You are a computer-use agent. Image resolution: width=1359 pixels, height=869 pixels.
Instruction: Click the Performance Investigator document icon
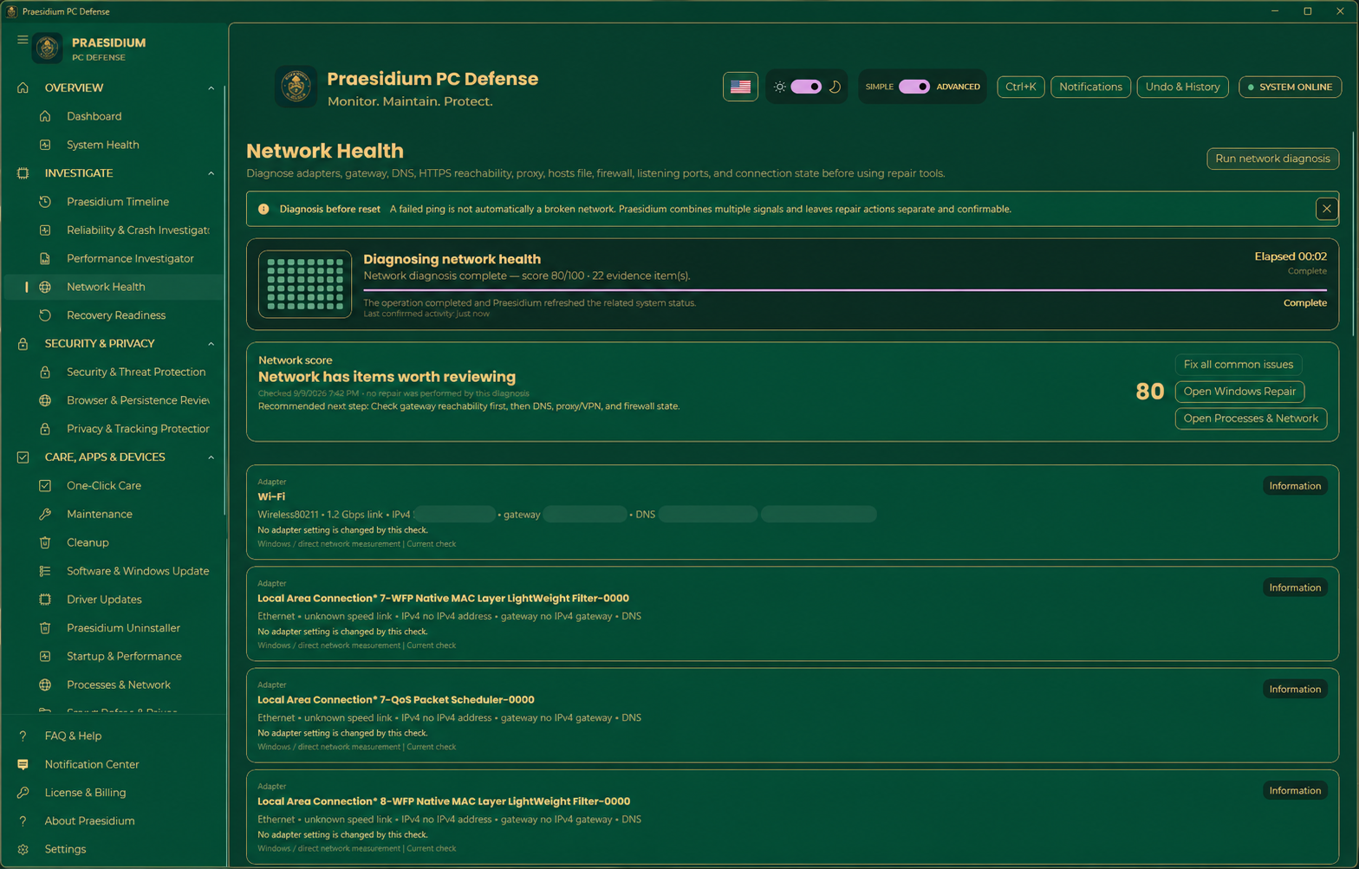click(45, 258)
